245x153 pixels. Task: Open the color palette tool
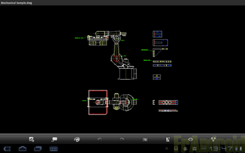(77, 139)
